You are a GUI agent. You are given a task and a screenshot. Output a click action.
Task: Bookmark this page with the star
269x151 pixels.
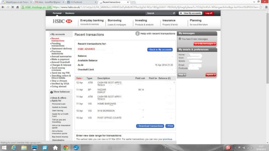coord(261,7)
